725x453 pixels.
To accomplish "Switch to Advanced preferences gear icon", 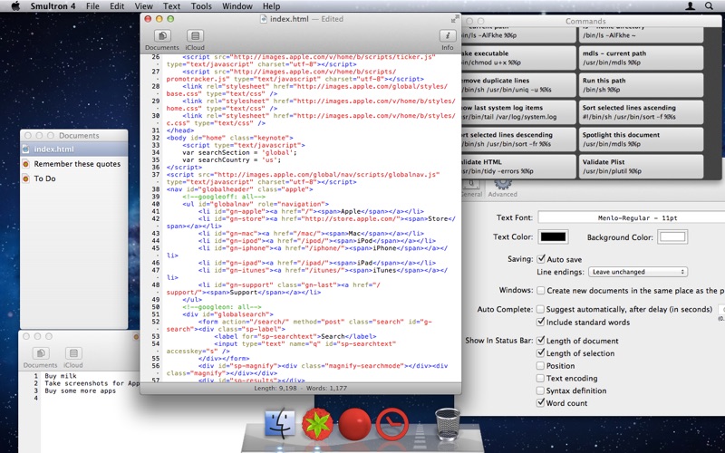I will [x=503, y=184].
